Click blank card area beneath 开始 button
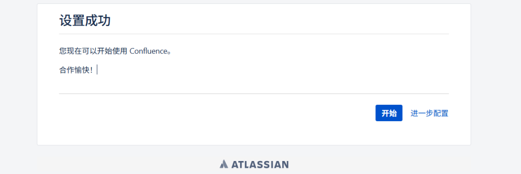 (389, 133)
